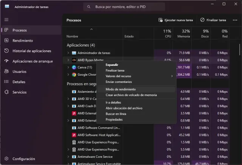Select the Usuarios sidebar item

point(20,71)
